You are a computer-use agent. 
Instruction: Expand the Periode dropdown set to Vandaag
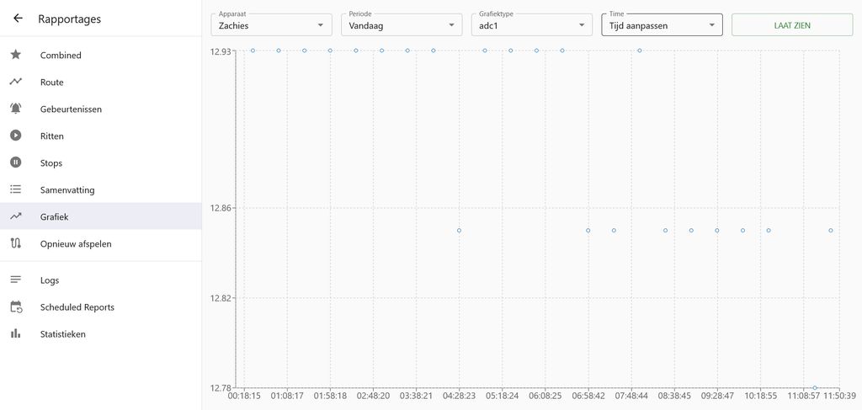pyautogui.click(x=402, y=25)
